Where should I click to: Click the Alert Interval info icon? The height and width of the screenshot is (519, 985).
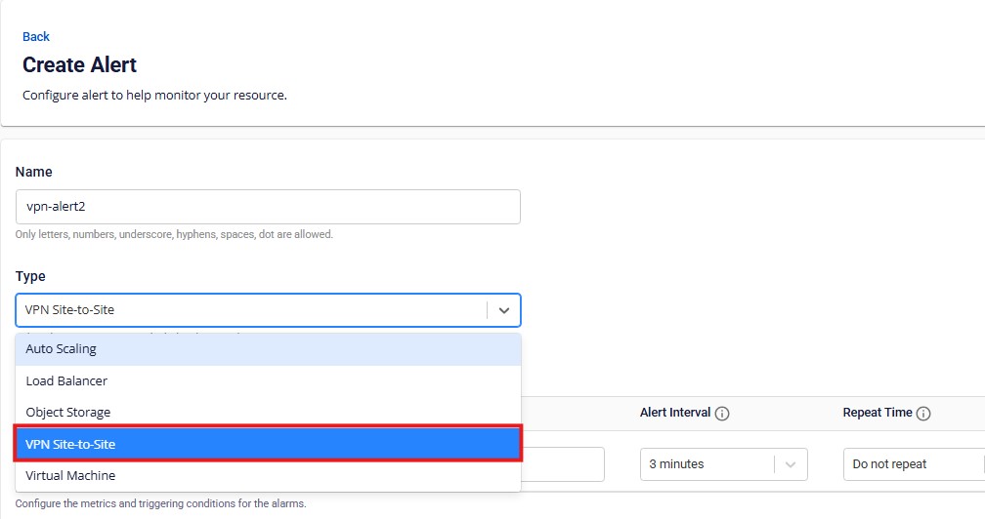tap(723, 414)
